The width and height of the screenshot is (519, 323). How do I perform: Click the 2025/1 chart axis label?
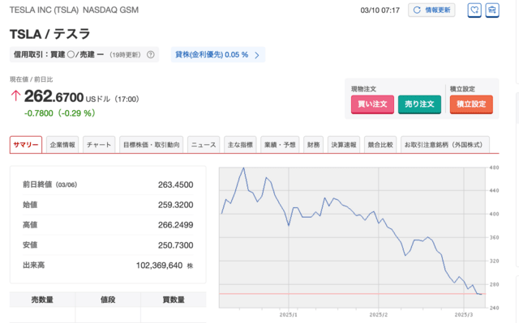click(x=289, y=315)
